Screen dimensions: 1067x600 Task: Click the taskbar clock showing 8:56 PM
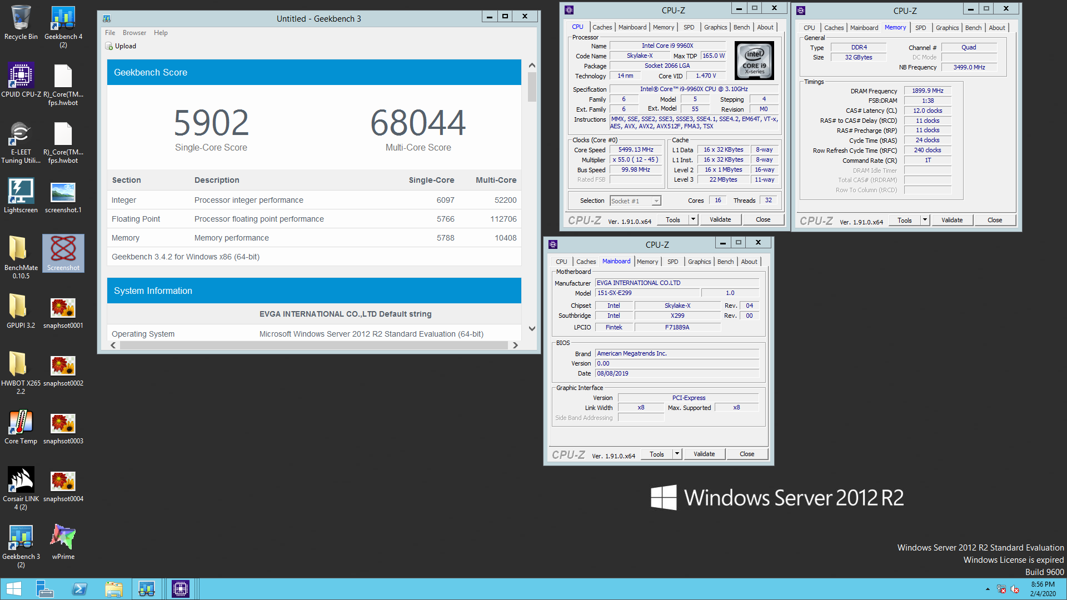1043,589
